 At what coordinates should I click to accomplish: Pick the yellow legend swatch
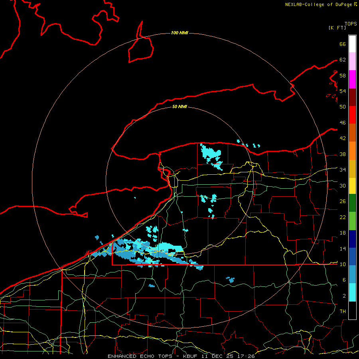click(352, 186)
